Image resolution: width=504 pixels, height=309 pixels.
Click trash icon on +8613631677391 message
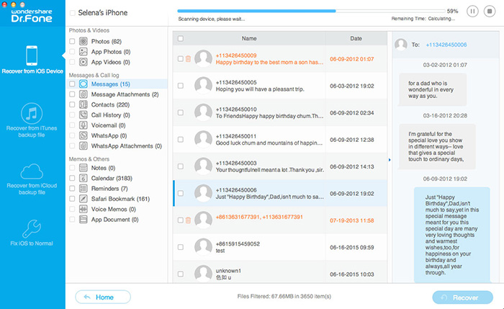(189, 220)
